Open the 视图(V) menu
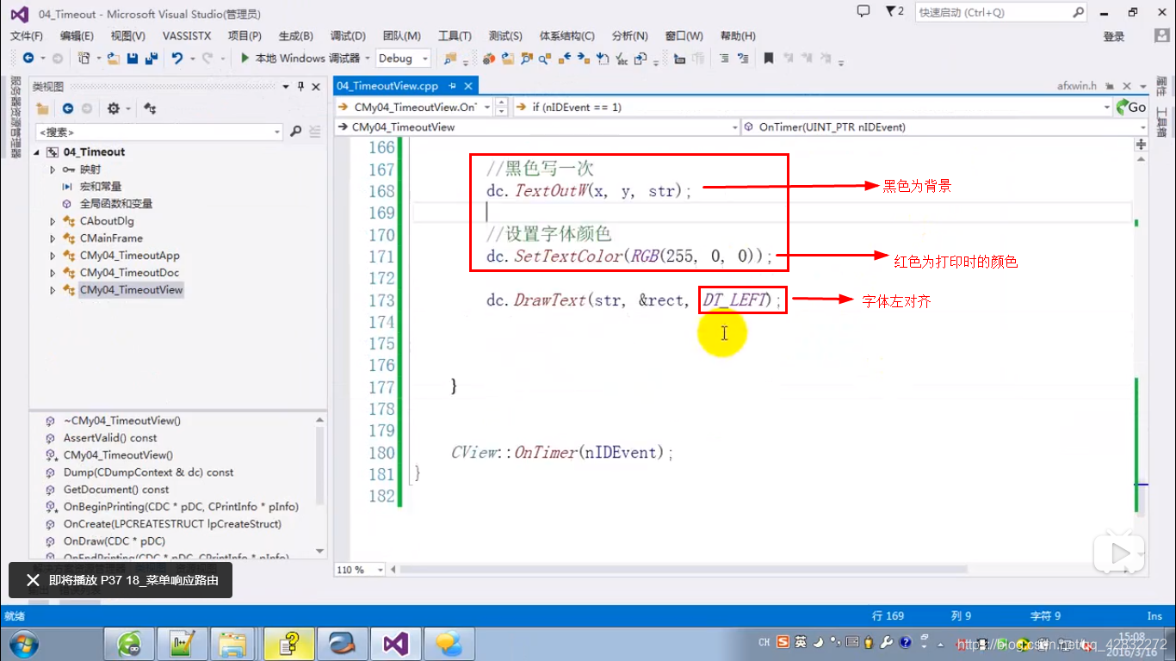1176x661 pixels. (x=128, y=35)
